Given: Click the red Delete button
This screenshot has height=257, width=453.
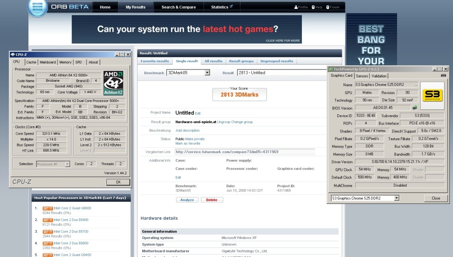Looking at the screenshot, I should [212, 200].
